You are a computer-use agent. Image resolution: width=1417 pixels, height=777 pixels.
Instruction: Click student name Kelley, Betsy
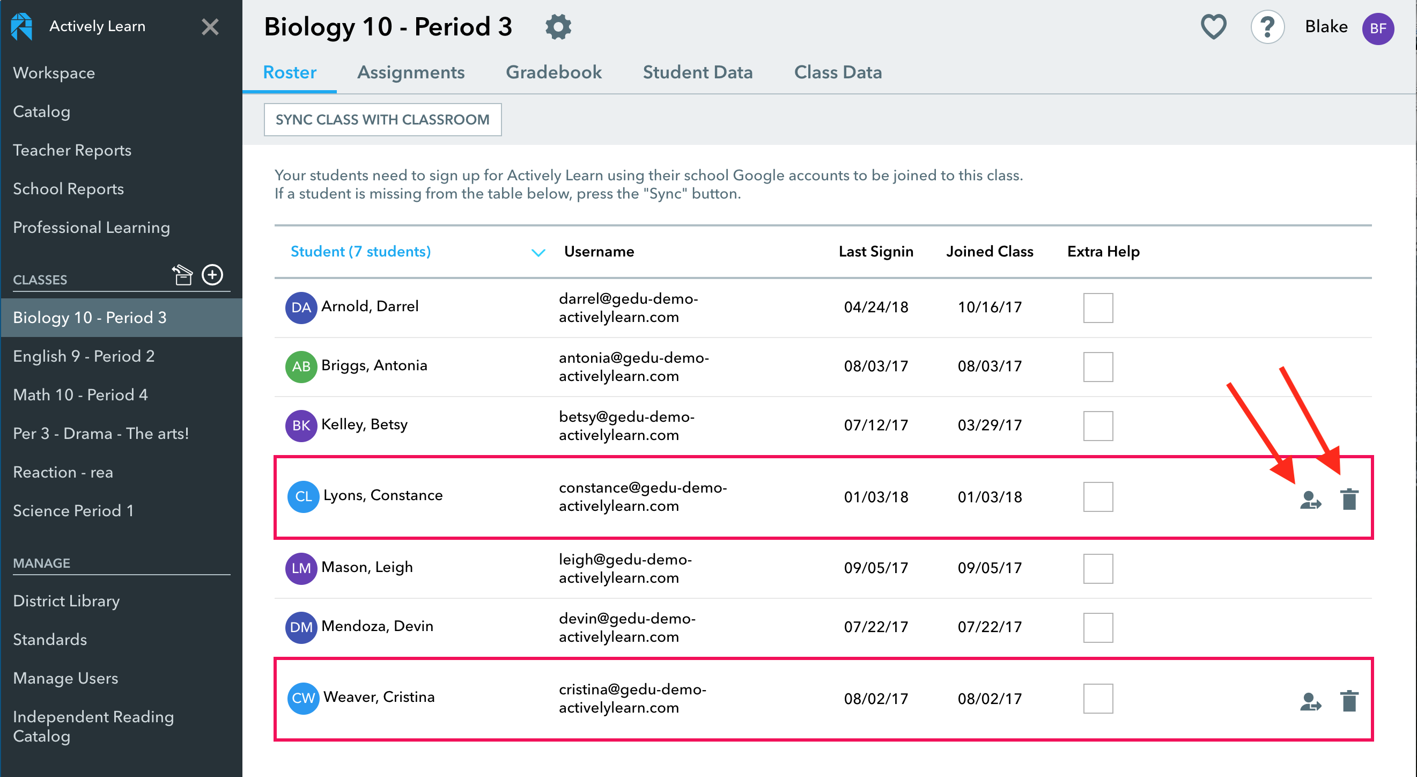[x=364, y=424]
